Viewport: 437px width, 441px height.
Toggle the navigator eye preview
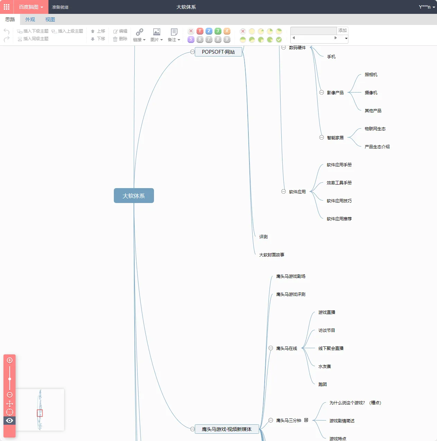[10, 421]
